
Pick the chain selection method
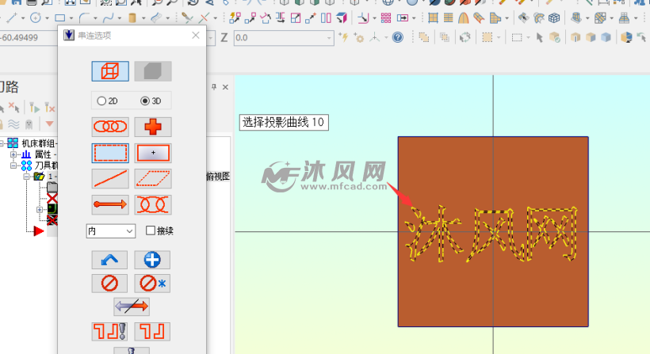click(110, 127)
